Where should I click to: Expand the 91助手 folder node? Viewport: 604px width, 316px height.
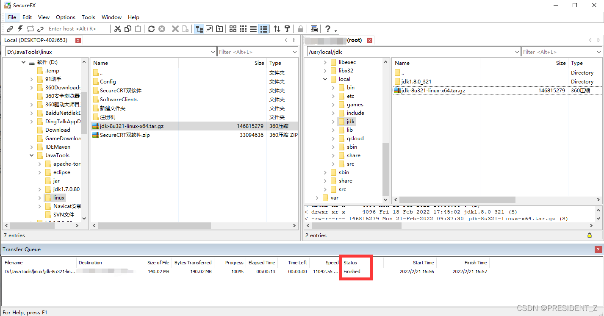32,79
